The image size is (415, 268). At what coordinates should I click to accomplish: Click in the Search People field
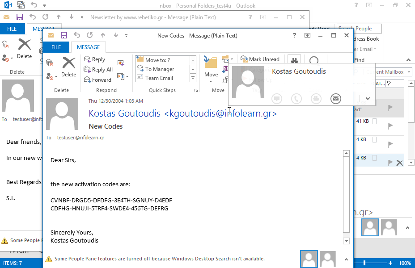coord(360,29)
